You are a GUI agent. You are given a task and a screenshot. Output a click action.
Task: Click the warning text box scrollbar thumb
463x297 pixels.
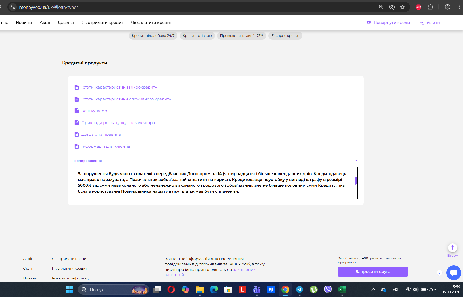click(356, 180)
